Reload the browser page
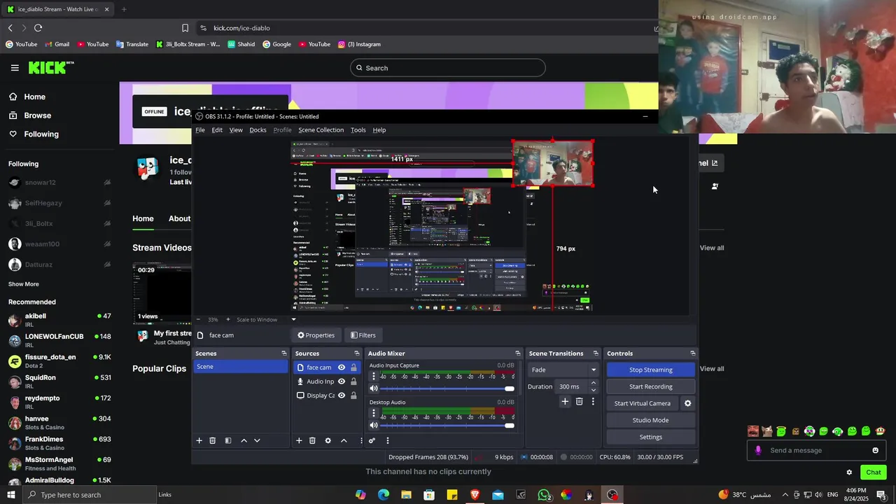 coord(38,28)
